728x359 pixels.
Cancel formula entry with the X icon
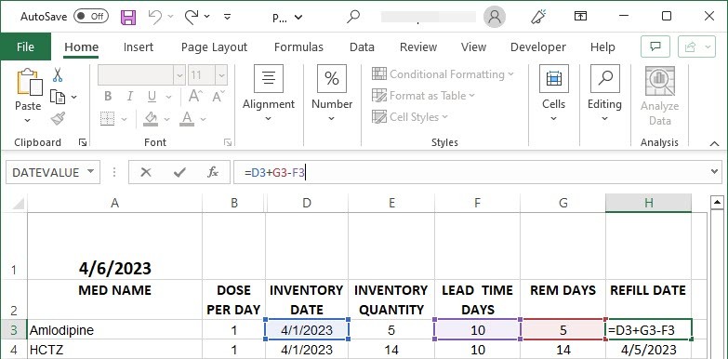coord(146,173)
